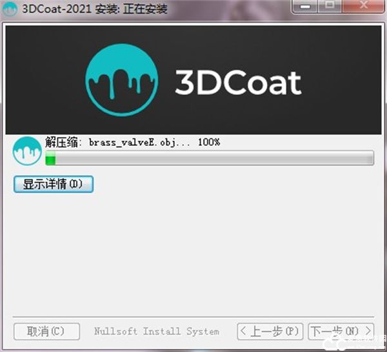Minimize the installer window
This screenshot has width=387, height=352.
[306, 6]
